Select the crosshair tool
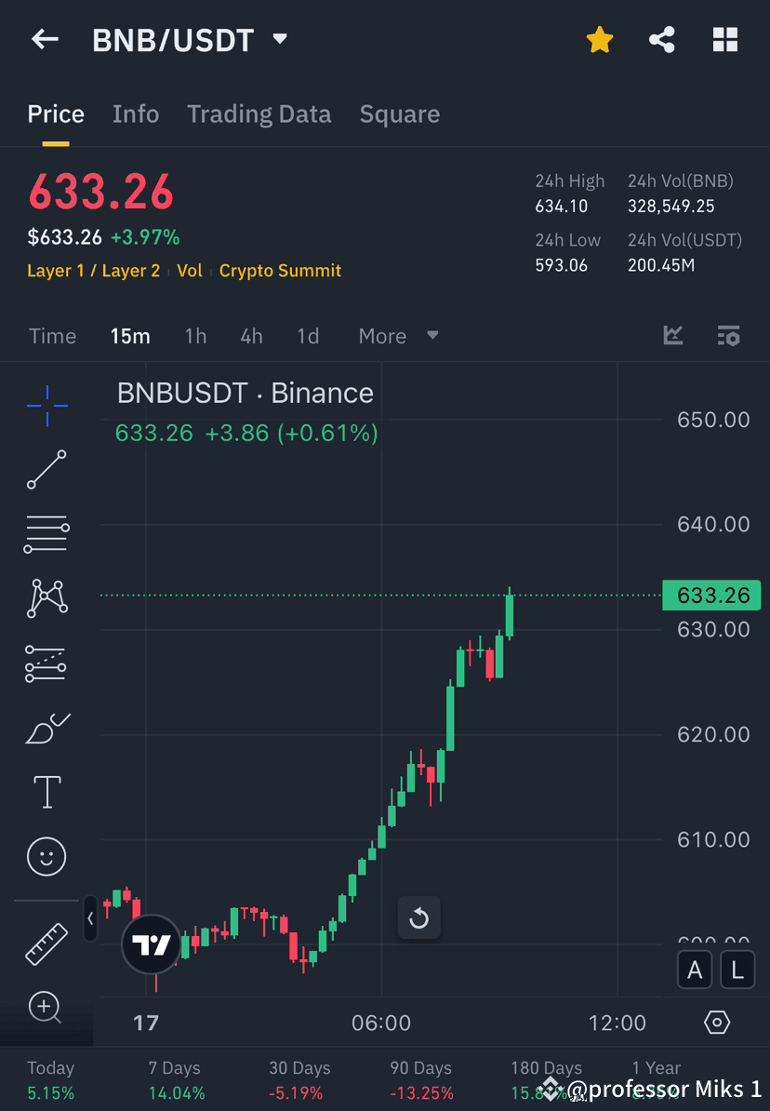770x1111 pixels. tap(46, 405)
